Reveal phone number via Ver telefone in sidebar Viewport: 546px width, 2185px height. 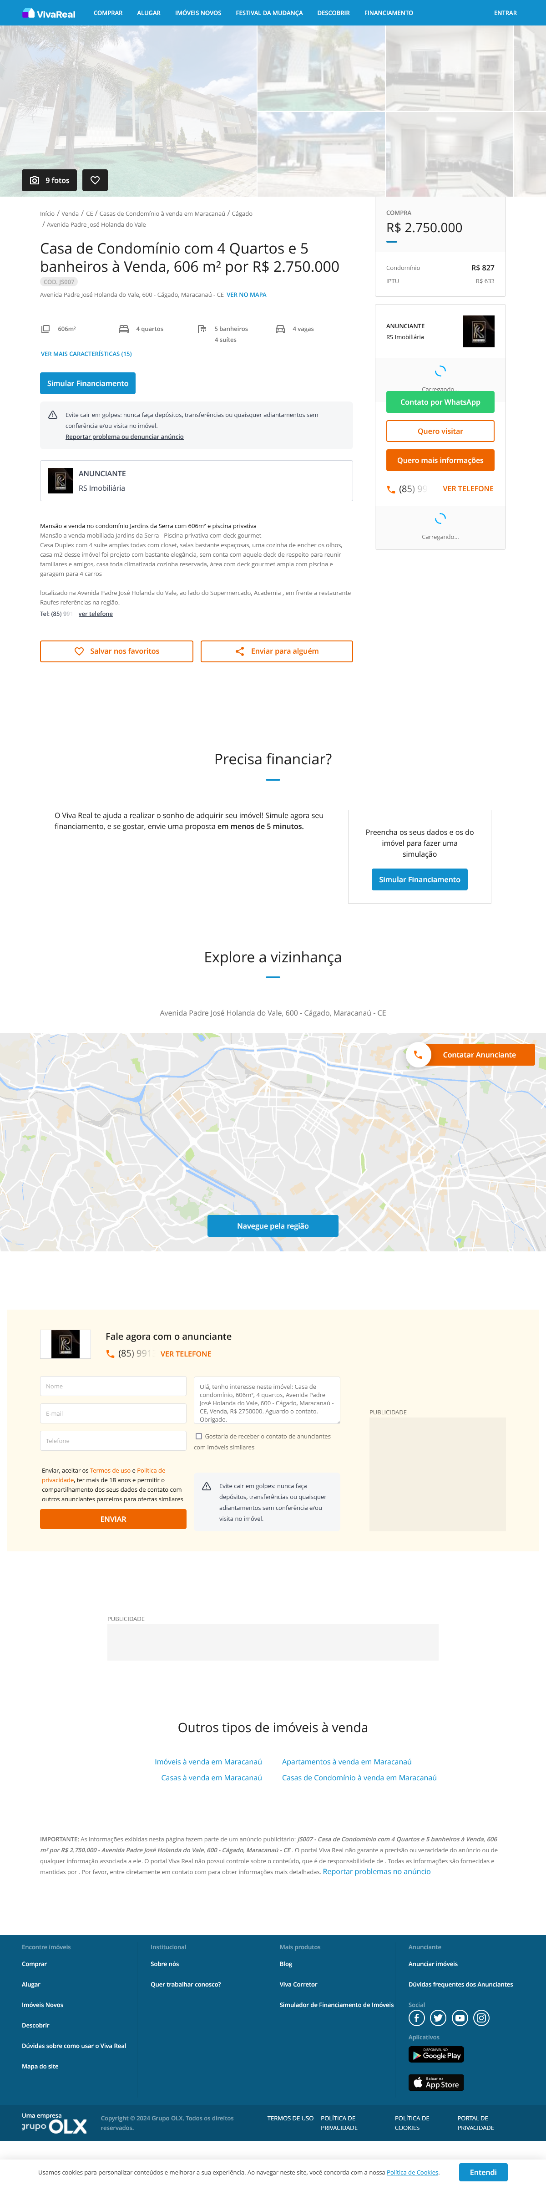point(468,488)
